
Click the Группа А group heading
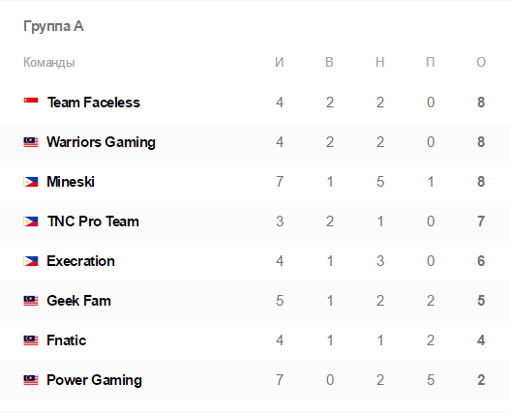53,27
